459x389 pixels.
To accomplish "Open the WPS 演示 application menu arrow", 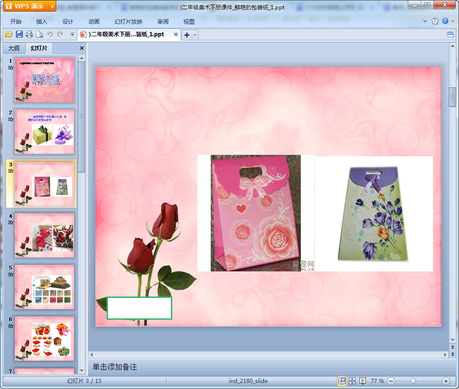I will pyautogui.click(x=53, y=6).
